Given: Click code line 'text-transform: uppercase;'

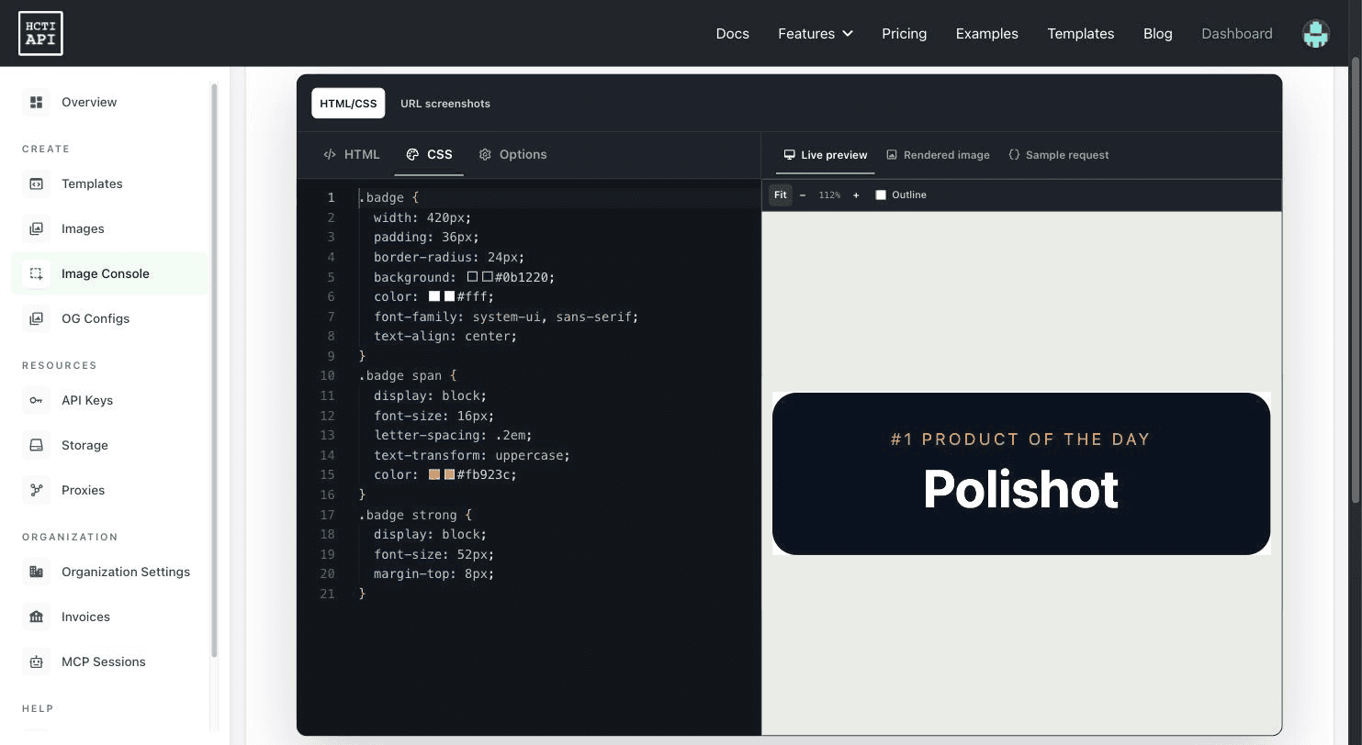Looking at the screenshot, I should (472, 455).
